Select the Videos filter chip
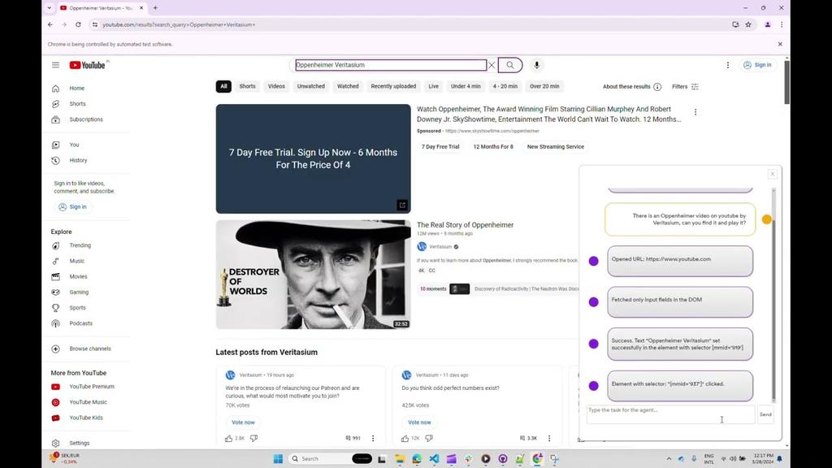Image resolution: width=832 pixels, height=468 pixels. pos(276,86)
